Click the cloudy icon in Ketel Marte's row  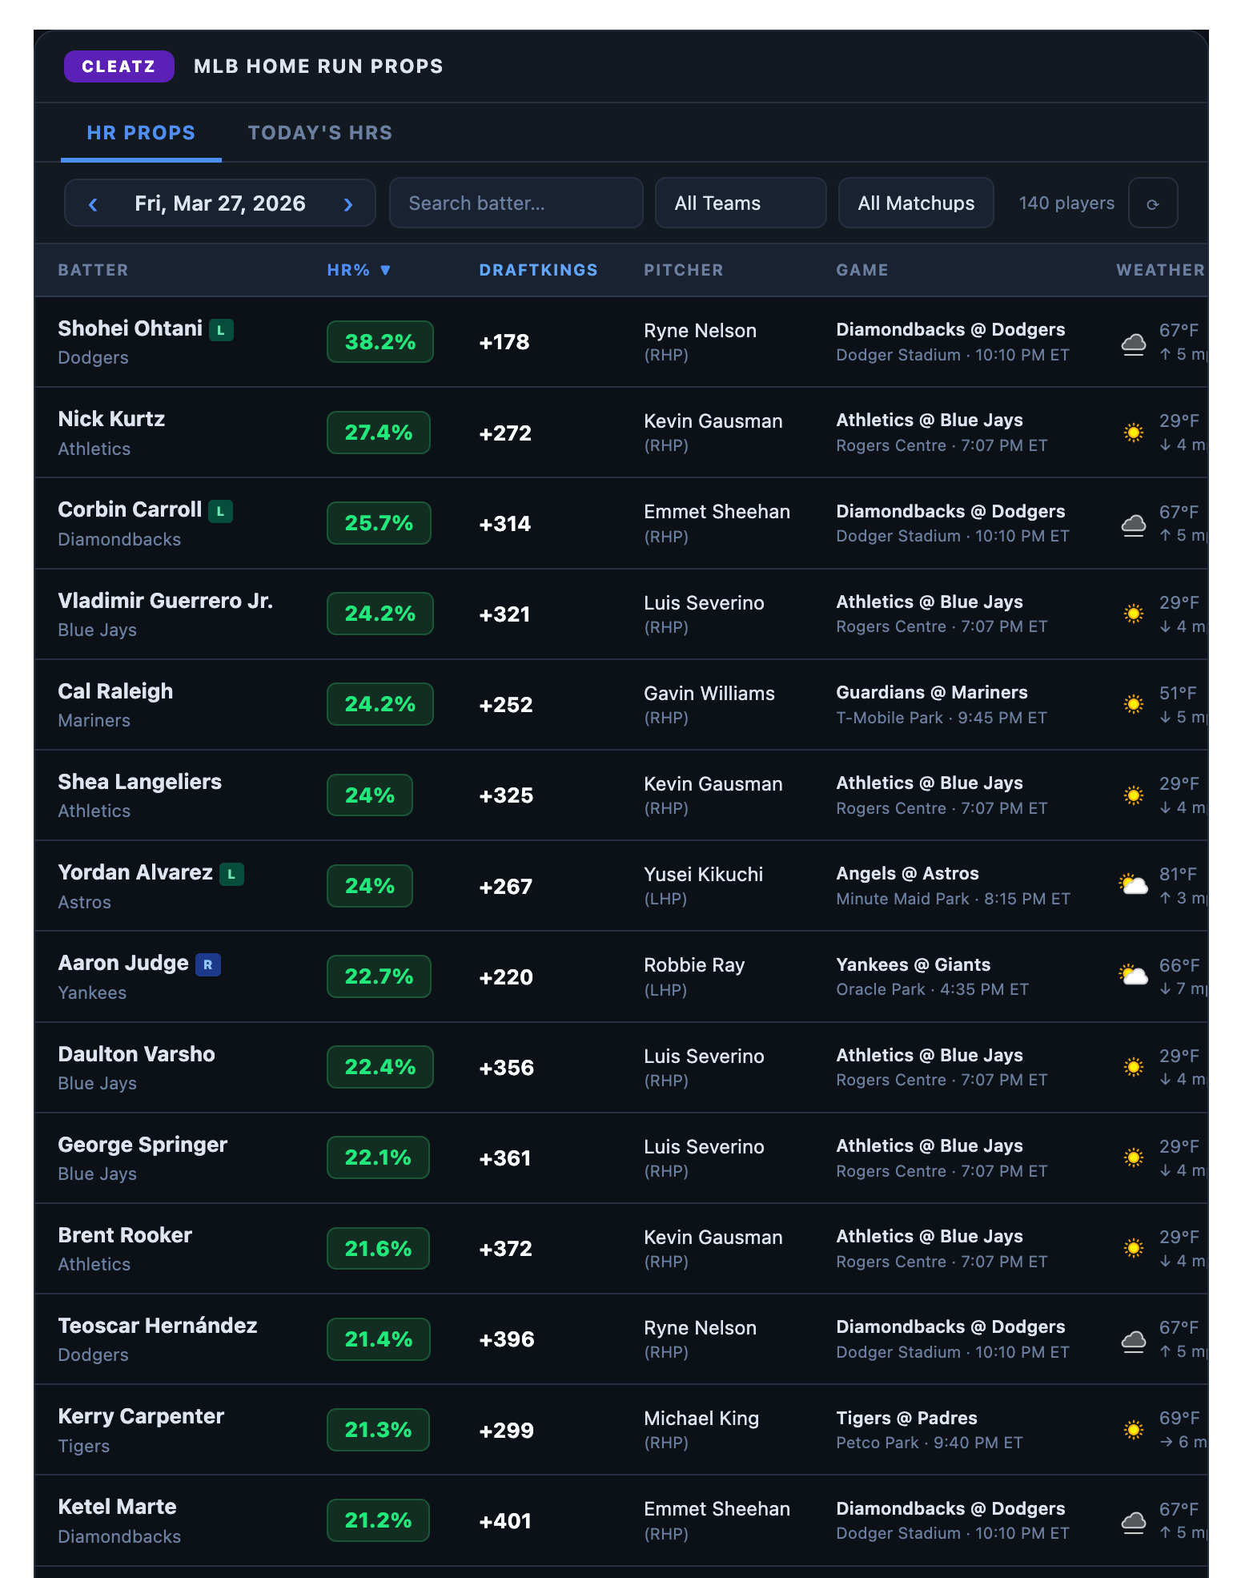pos(1134,1522)
